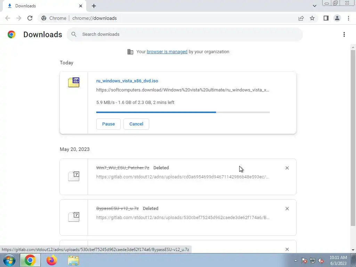Click the page vertical scrollbar
Screen dimensions: 356x267
click(353, 138)
